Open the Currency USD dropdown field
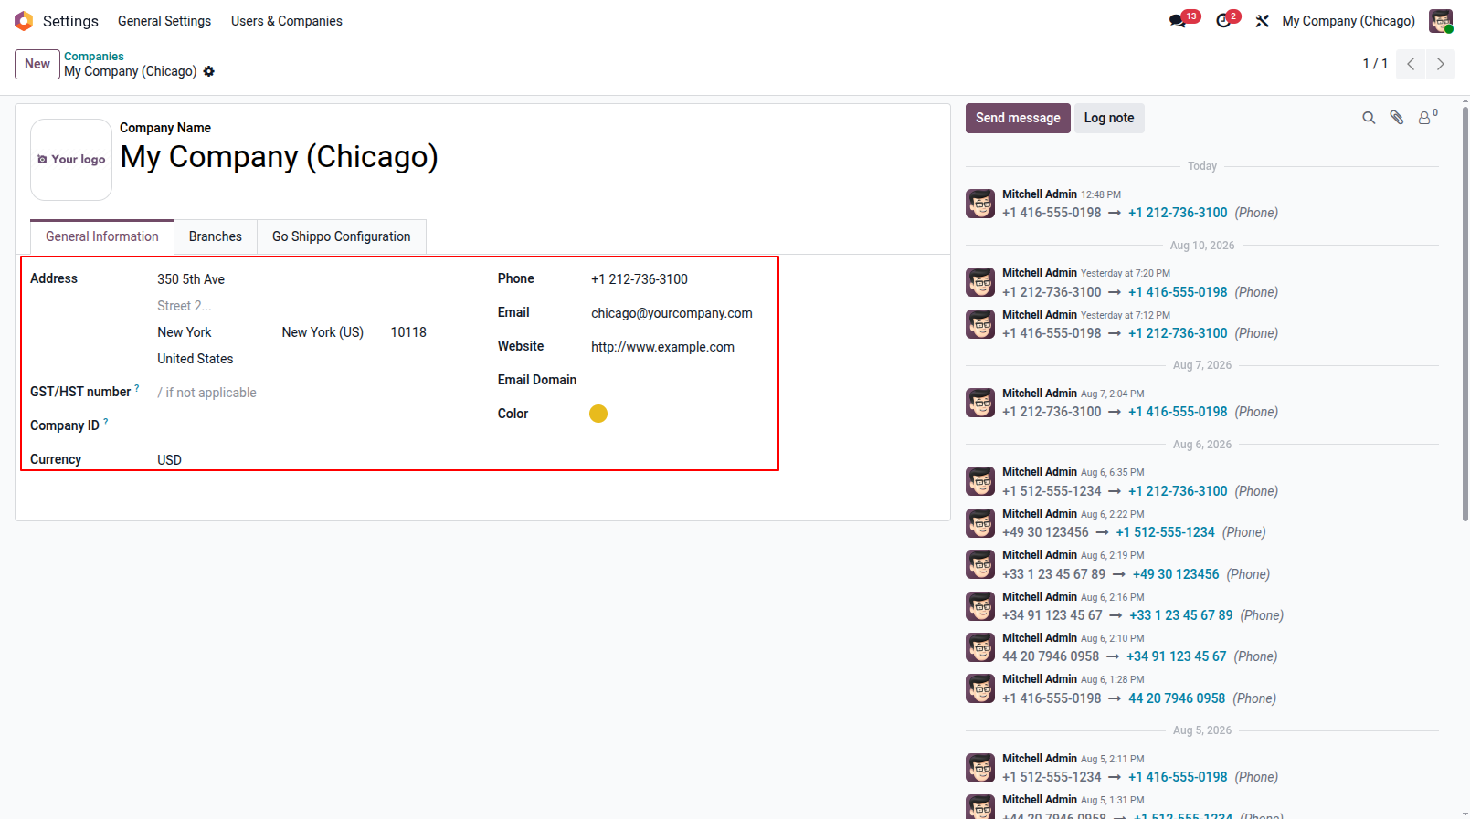 310,460
